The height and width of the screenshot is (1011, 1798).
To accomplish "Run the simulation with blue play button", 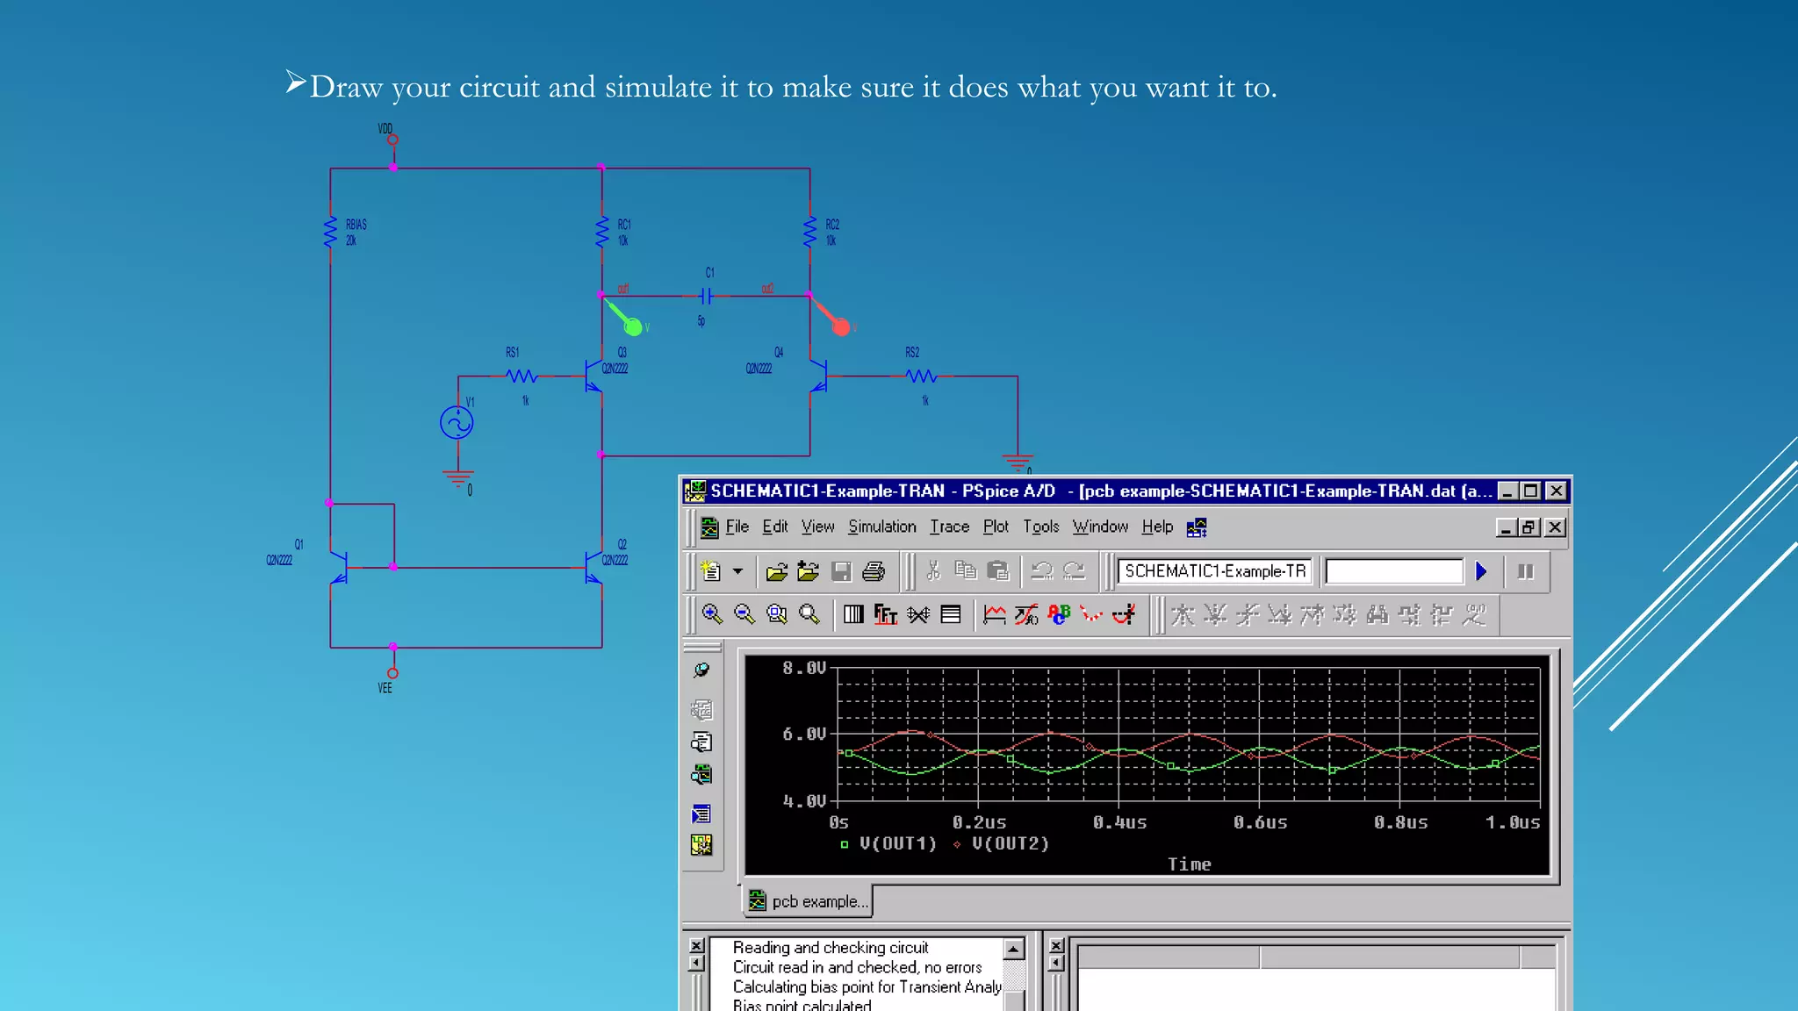I will click(x=1481, y=571).
